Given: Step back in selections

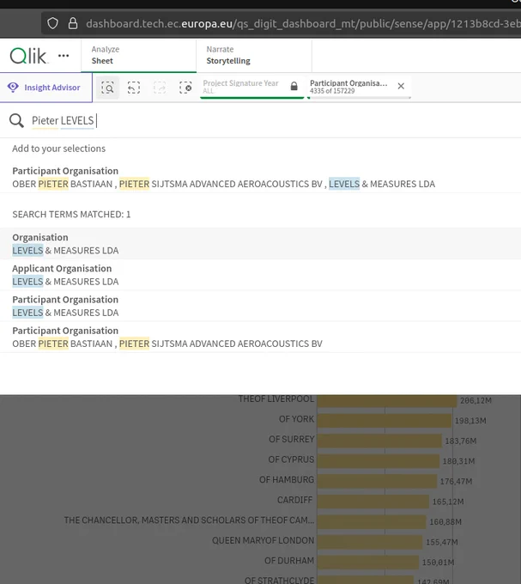Looking at the screenshot, I should pos(134,88).
